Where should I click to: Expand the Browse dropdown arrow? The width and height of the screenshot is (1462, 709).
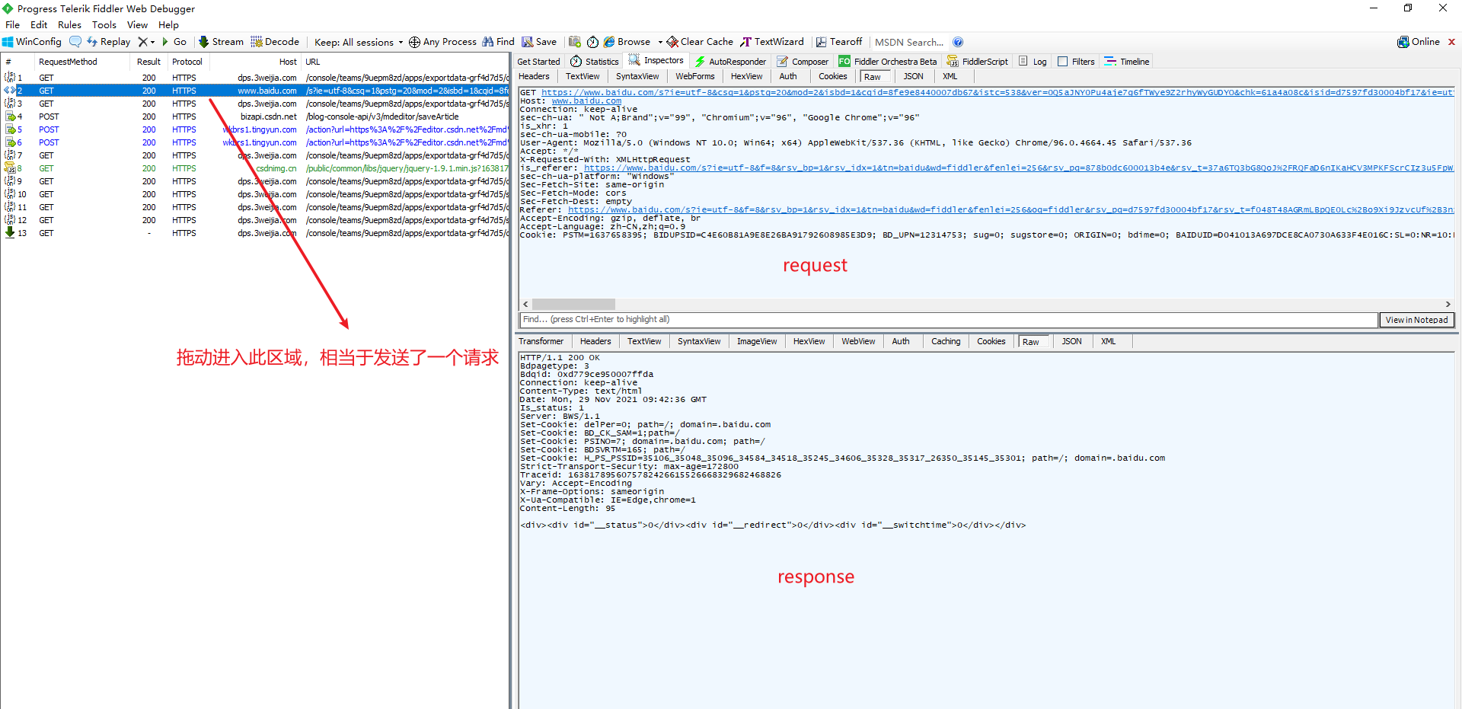660,42
